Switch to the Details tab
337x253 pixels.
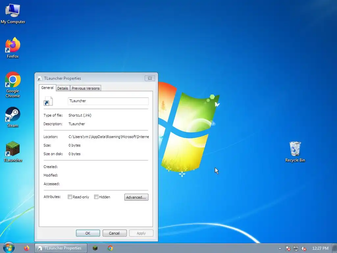[63, 88]
